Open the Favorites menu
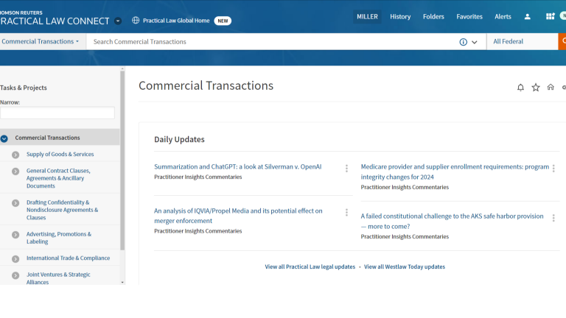The height and width of the screenshot is (318, 566). 469,17
